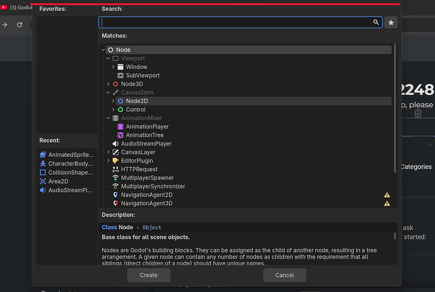
Task: Select the HTTPRequest tree row
Action: (x=251, y=169)
